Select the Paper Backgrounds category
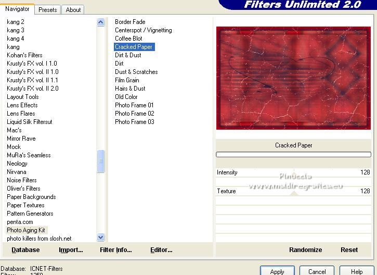Viewport: 377px width, 275px height. [31, 197]
